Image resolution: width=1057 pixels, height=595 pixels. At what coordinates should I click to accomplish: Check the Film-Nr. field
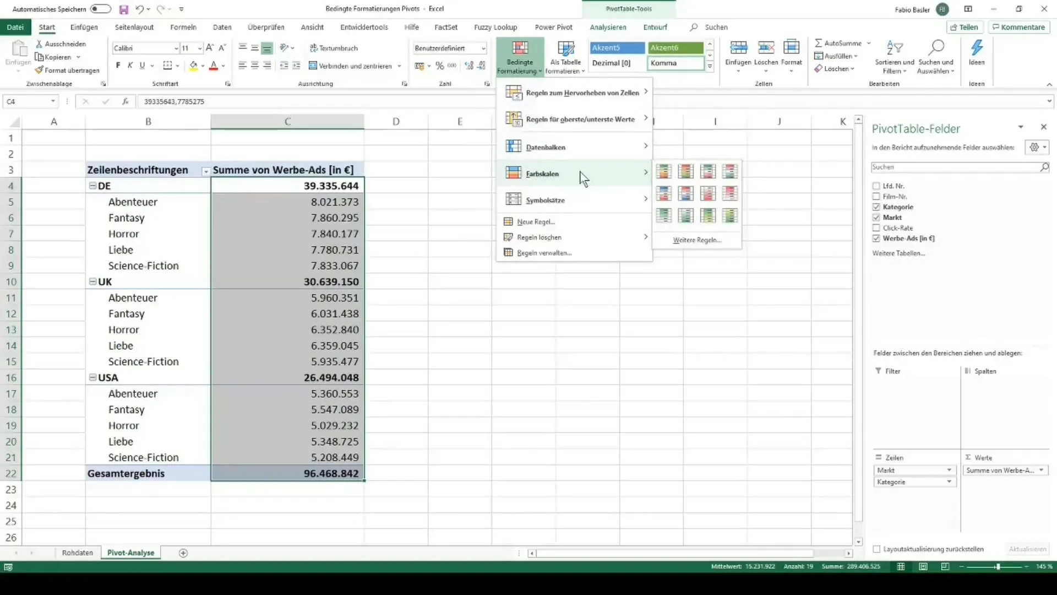click(x=876, y=196)
